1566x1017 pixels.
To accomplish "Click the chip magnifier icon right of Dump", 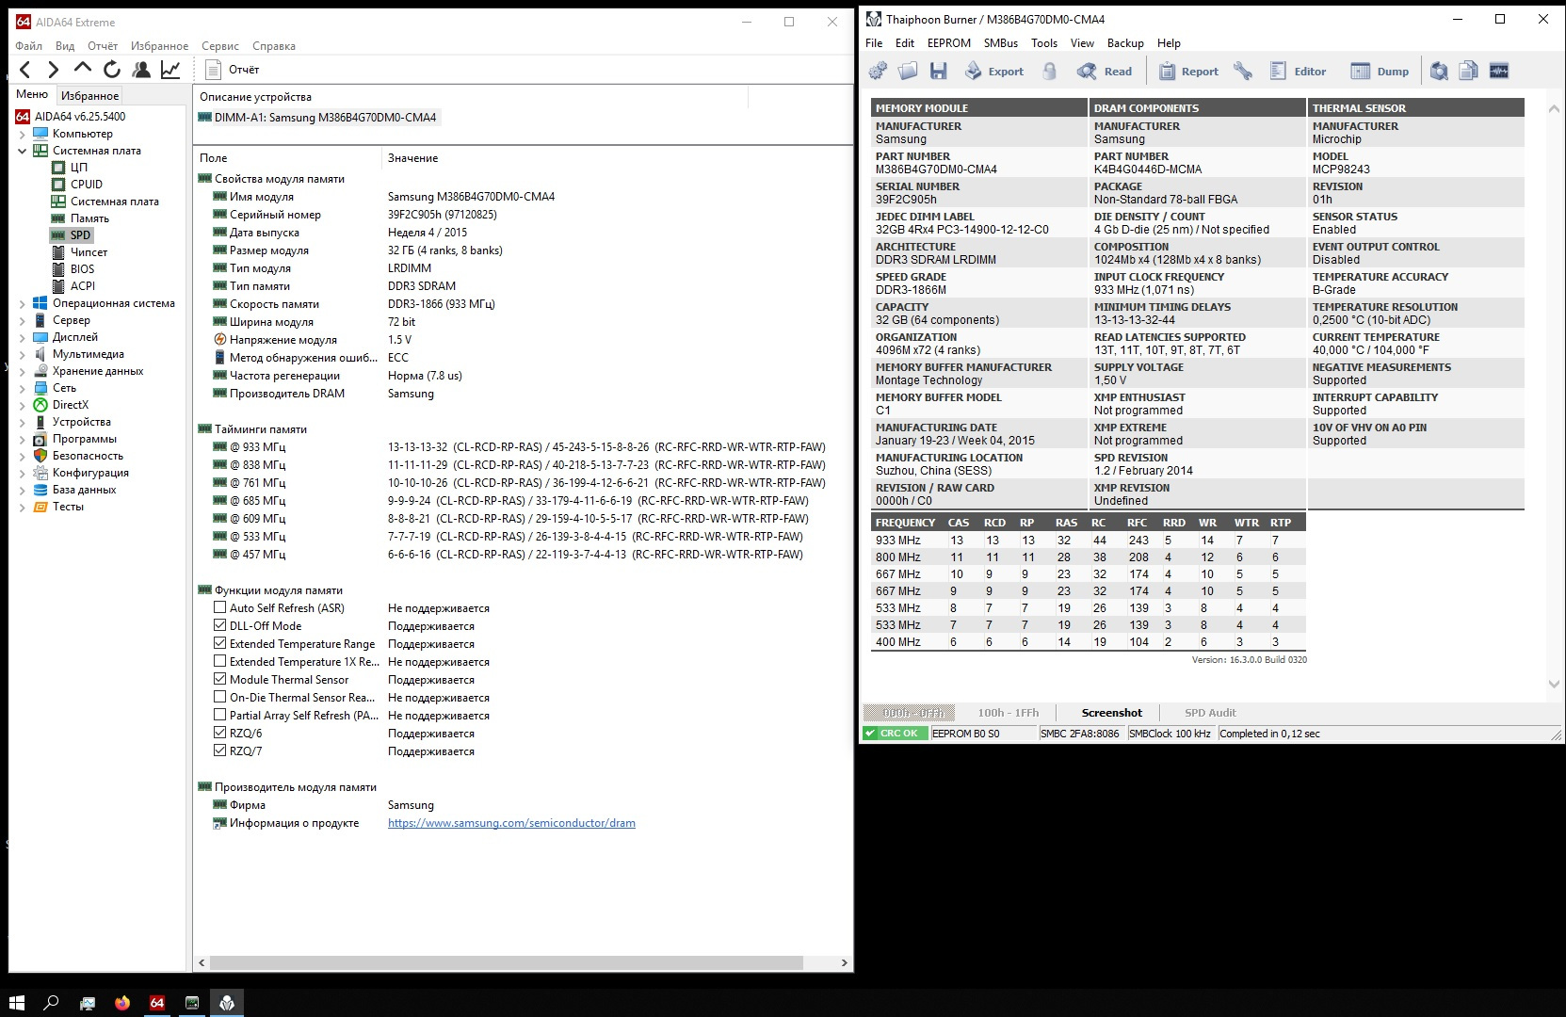I will click(x=1439, y=72).
